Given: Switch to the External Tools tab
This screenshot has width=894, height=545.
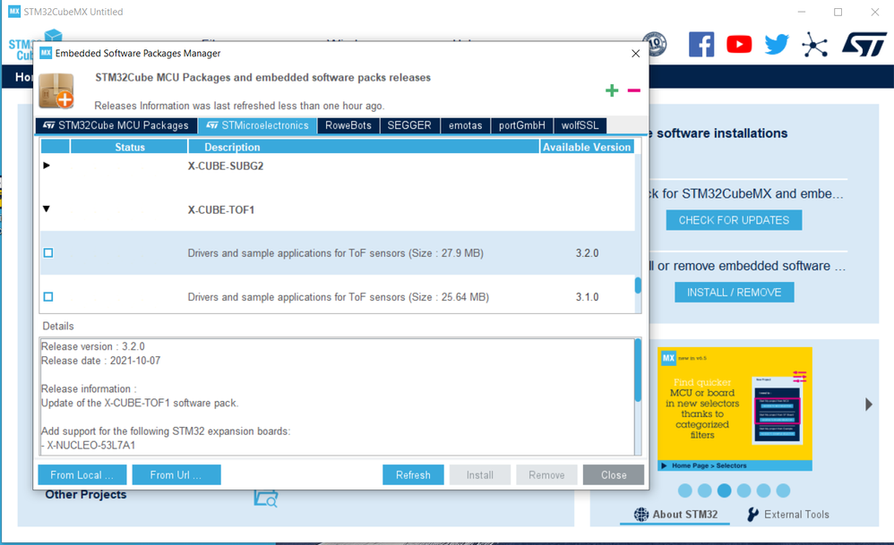Looking at the screenshot, I should [788, 515].
